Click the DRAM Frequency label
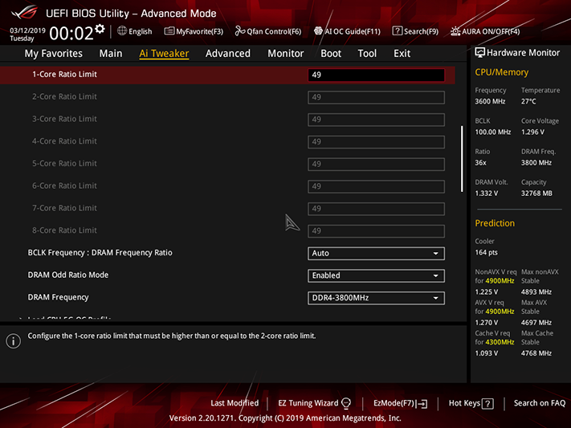This screenshot has width=571, height=428. (x=59, y=297)
